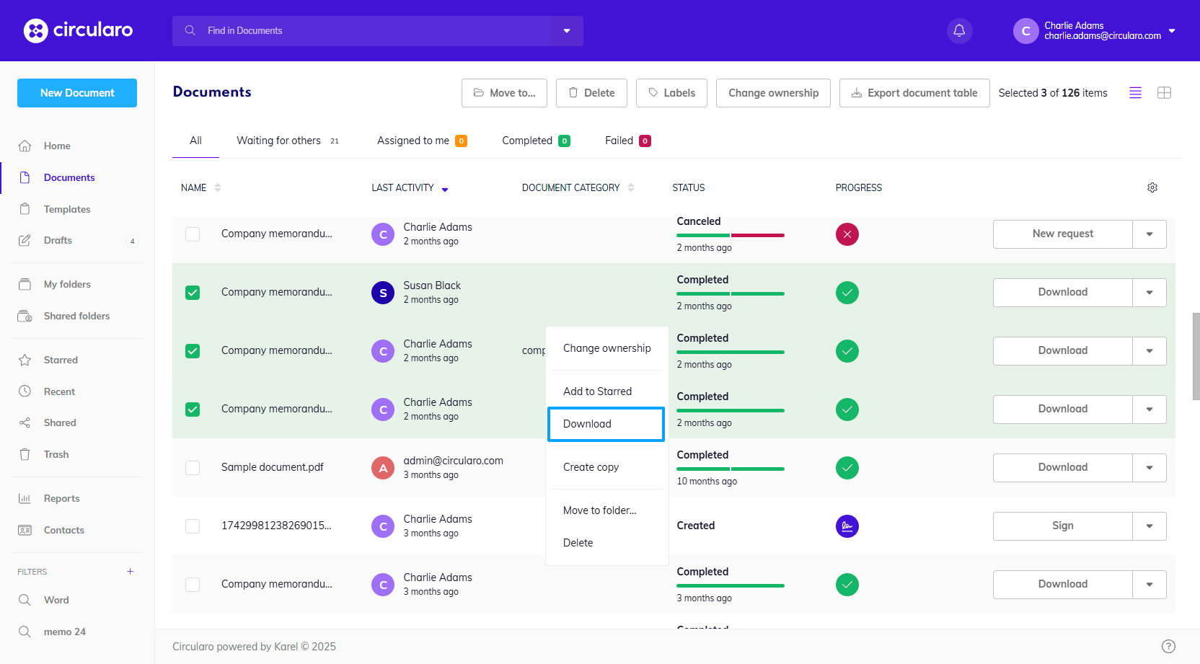
Task: Click the Circularo logo
Action: tap(78, 30)
